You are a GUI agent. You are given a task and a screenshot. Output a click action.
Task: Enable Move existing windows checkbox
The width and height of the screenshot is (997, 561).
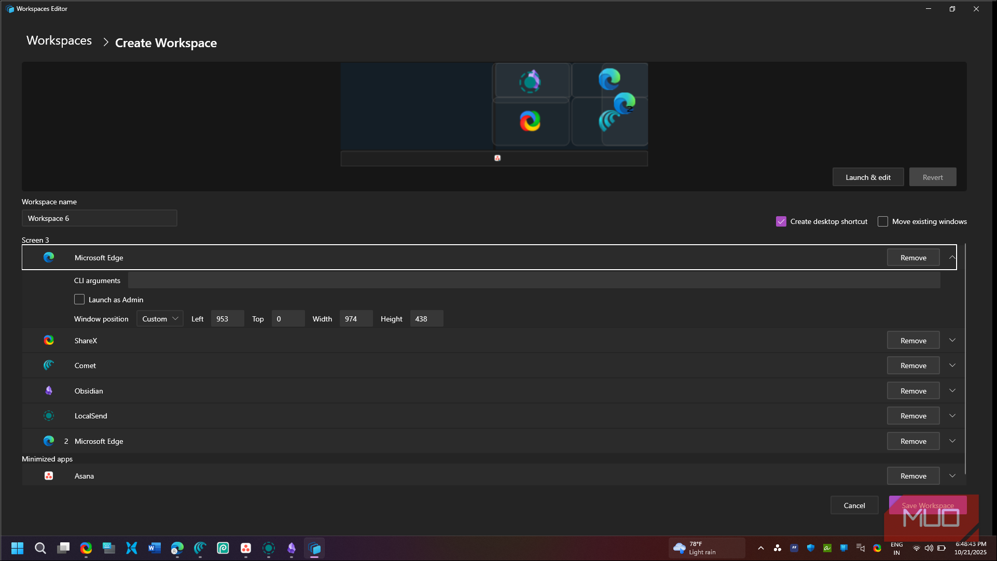pyautogui.click(x=883, y=221)
